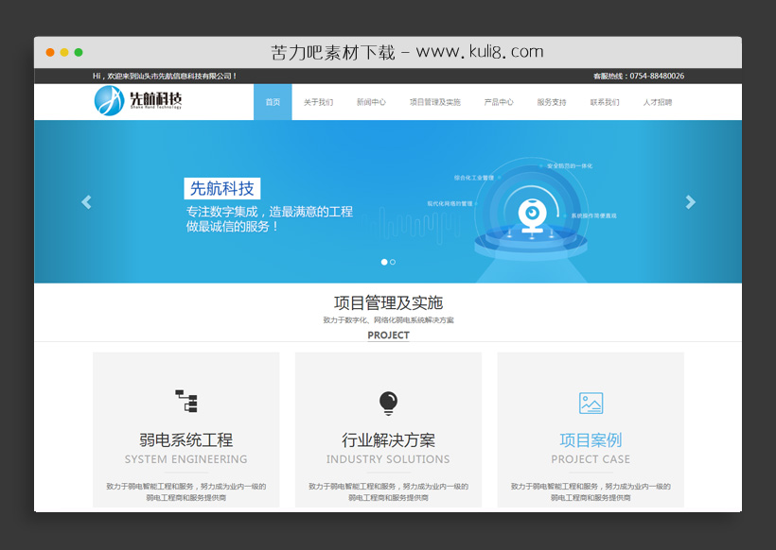The image size is (776, 550).
Task: Switch to the 首页 tab
Action: 273,101
